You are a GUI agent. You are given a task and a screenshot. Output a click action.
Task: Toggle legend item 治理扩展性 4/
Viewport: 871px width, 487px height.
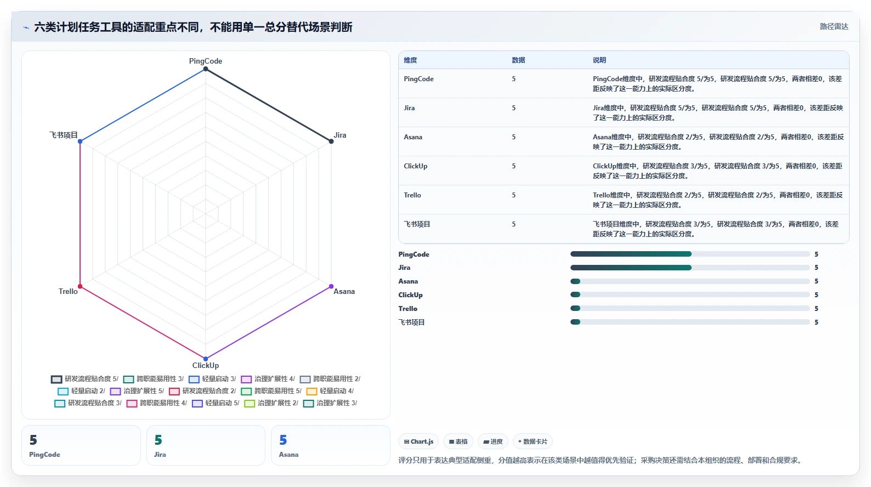[x=268, y=379]
